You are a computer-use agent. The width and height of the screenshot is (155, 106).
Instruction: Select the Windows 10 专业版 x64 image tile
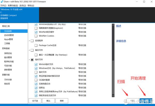[19, 15]
